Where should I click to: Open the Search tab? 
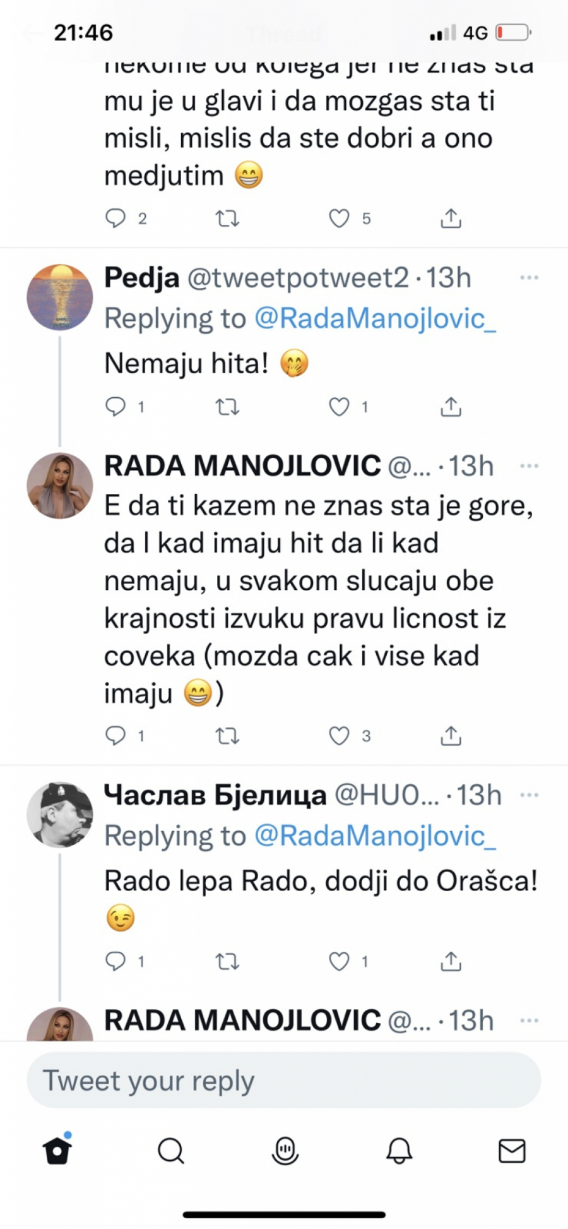pyautogui.click(x=170, y=1151)
